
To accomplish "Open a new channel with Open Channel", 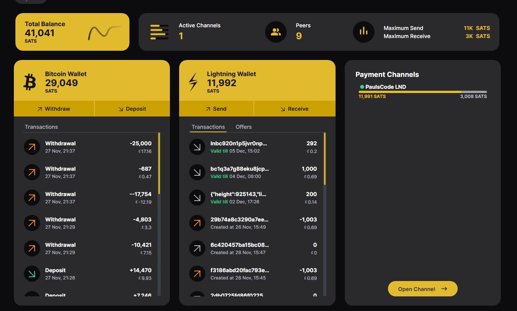I will [422, 289].
